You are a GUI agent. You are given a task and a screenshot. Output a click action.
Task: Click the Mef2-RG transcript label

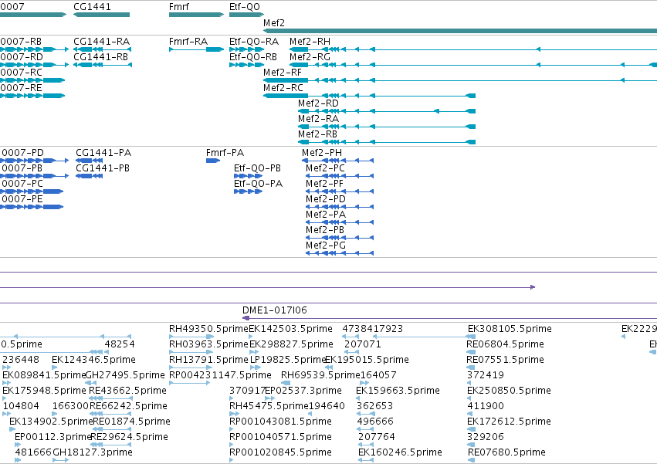point(310,57)
